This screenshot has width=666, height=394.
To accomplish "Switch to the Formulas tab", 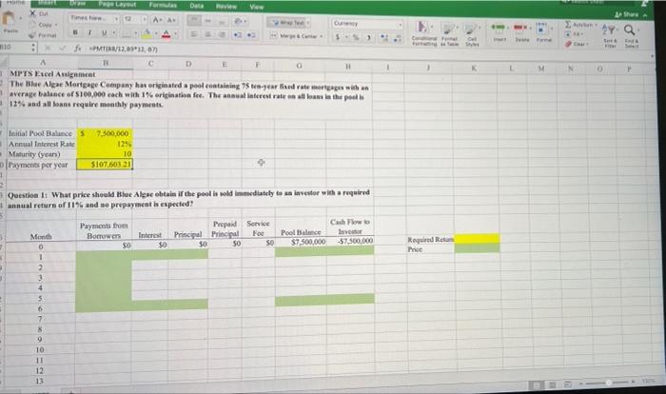I will pos(163,5).
